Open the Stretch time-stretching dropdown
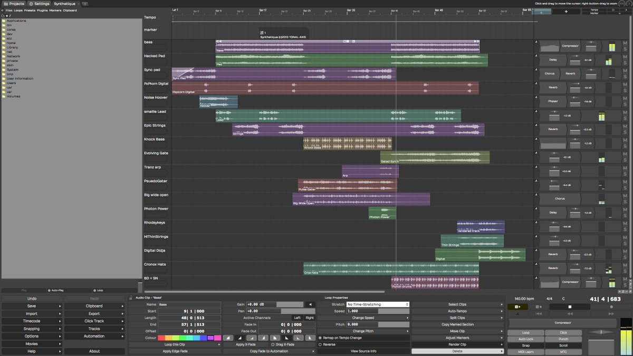Image resolution: width=633 pixels, height=356 pixels. pos(377,304)
